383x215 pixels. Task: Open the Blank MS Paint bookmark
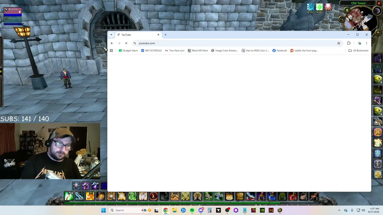pos(198,50)
